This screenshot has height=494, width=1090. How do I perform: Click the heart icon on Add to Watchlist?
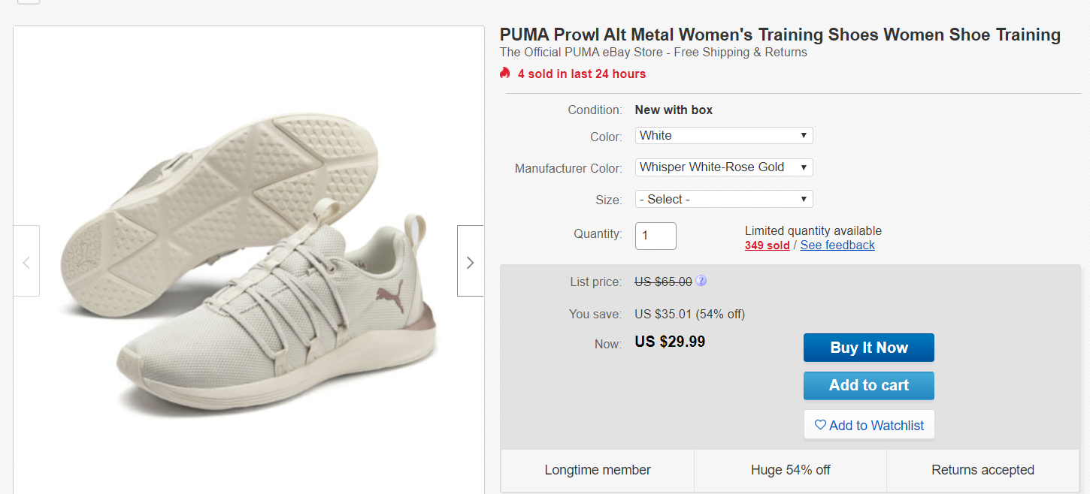[x=820, y=425]
